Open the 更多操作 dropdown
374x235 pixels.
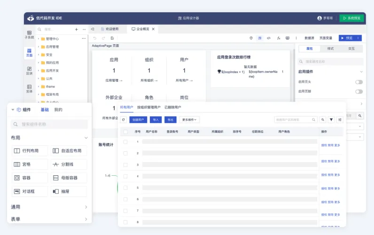189,120
